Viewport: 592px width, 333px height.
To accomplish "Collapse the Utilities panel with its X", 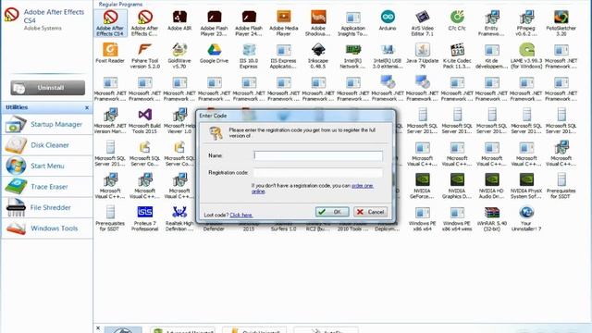I will click(87, 107).
